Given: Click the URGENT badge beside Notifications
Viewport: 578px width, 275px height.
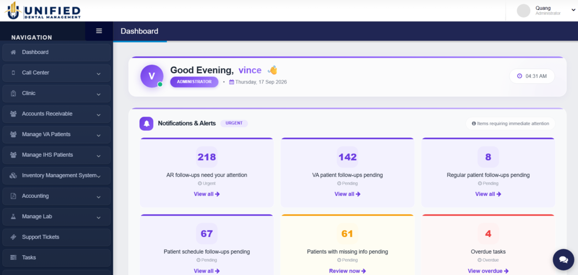Looking at the screenshot, I should (x=234, y=123).
